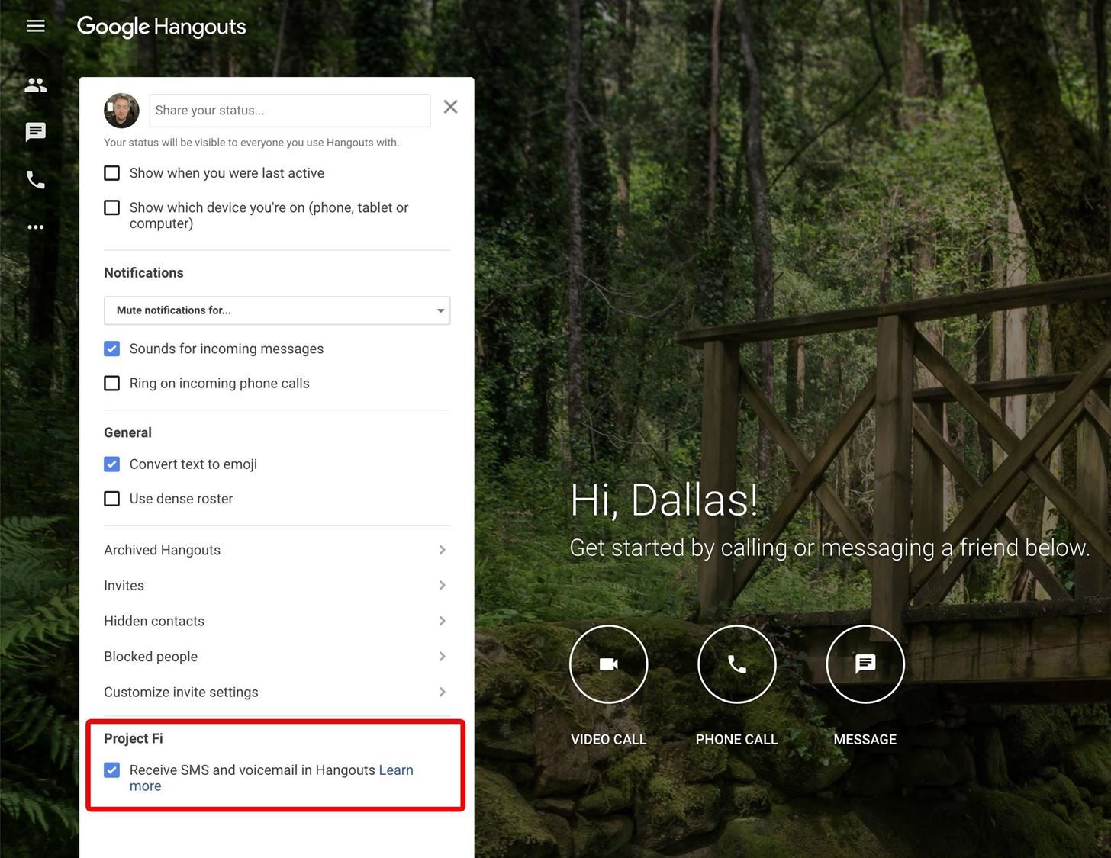The height and width of the screenshot is (858, 1111).
Task: Expand Archived Hangouts
Action: (x=276, y=550)
